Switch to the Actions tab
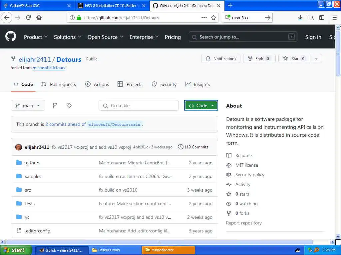This screenshot has height=255, width=341. tap(97, 84)
